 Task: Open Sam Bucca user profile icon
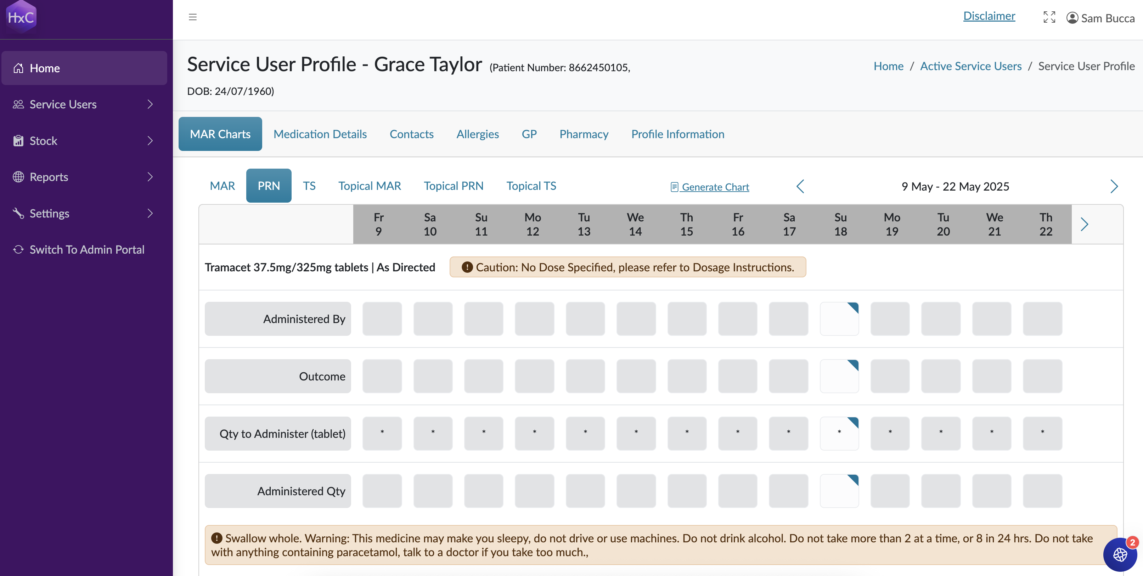[1072, 18]
